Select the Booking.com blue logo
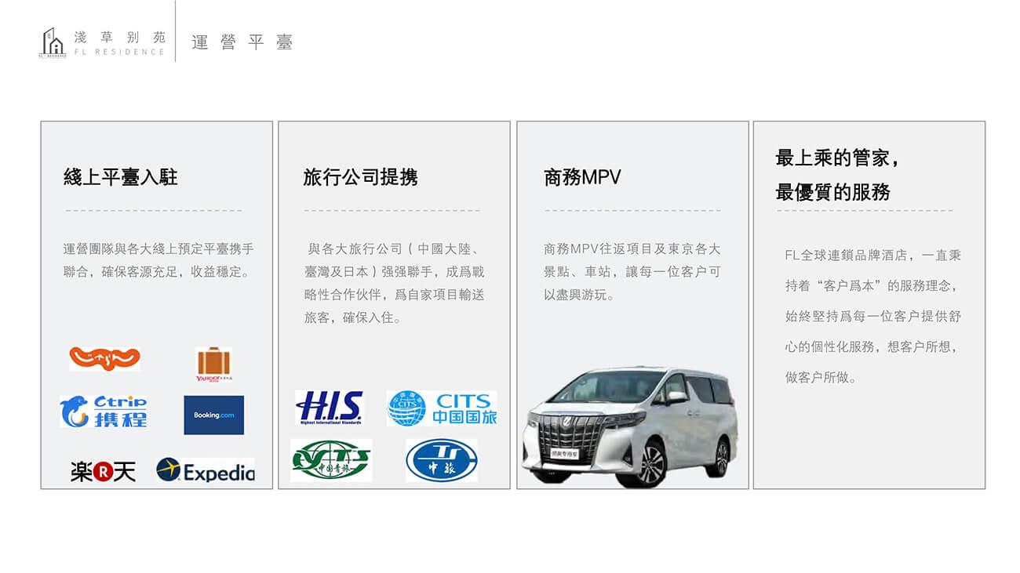The image size is (1020, 573). [214, 415]
